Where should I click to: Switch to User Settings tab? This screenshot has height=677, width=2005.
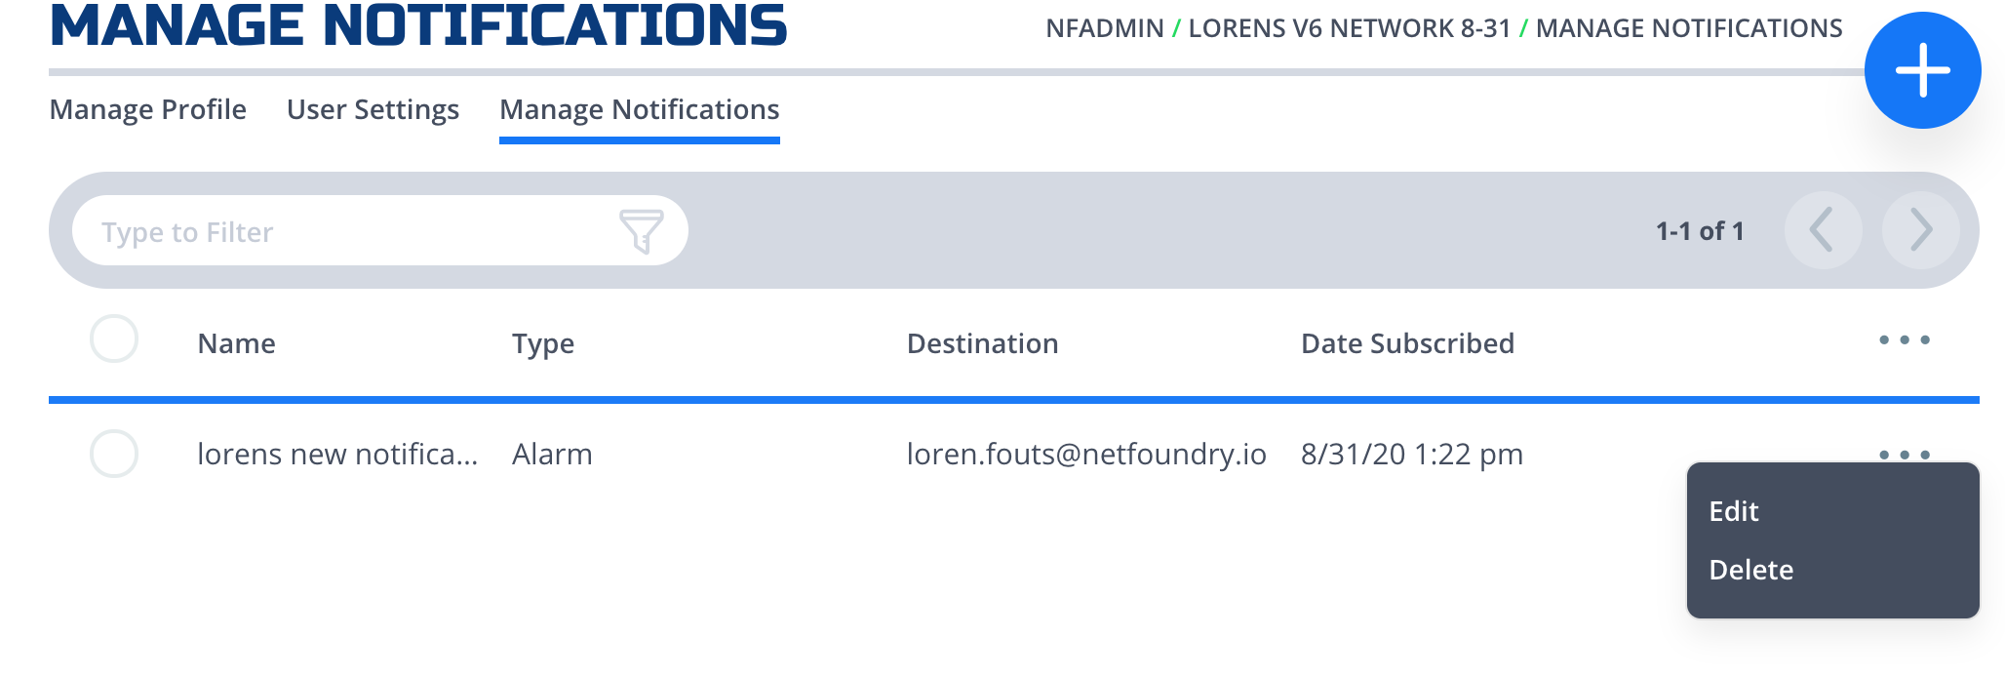click(x=373, y=109)
